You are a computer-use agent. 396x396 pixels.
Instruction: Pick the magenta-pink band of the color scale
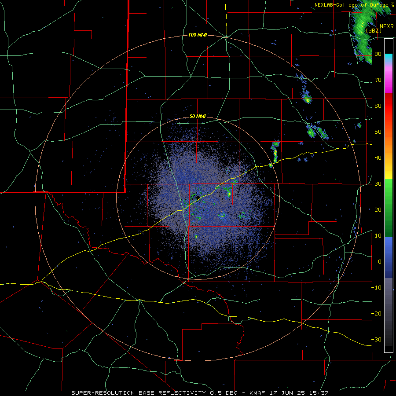pyautogui.click(x=389, y=78)
